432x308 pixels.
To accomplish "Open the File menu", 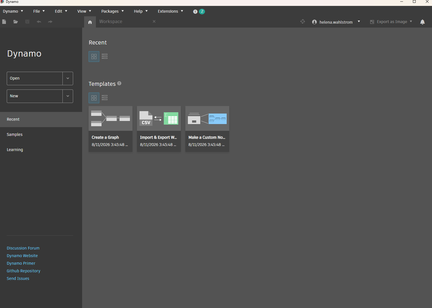I will [x=39, y=11].
